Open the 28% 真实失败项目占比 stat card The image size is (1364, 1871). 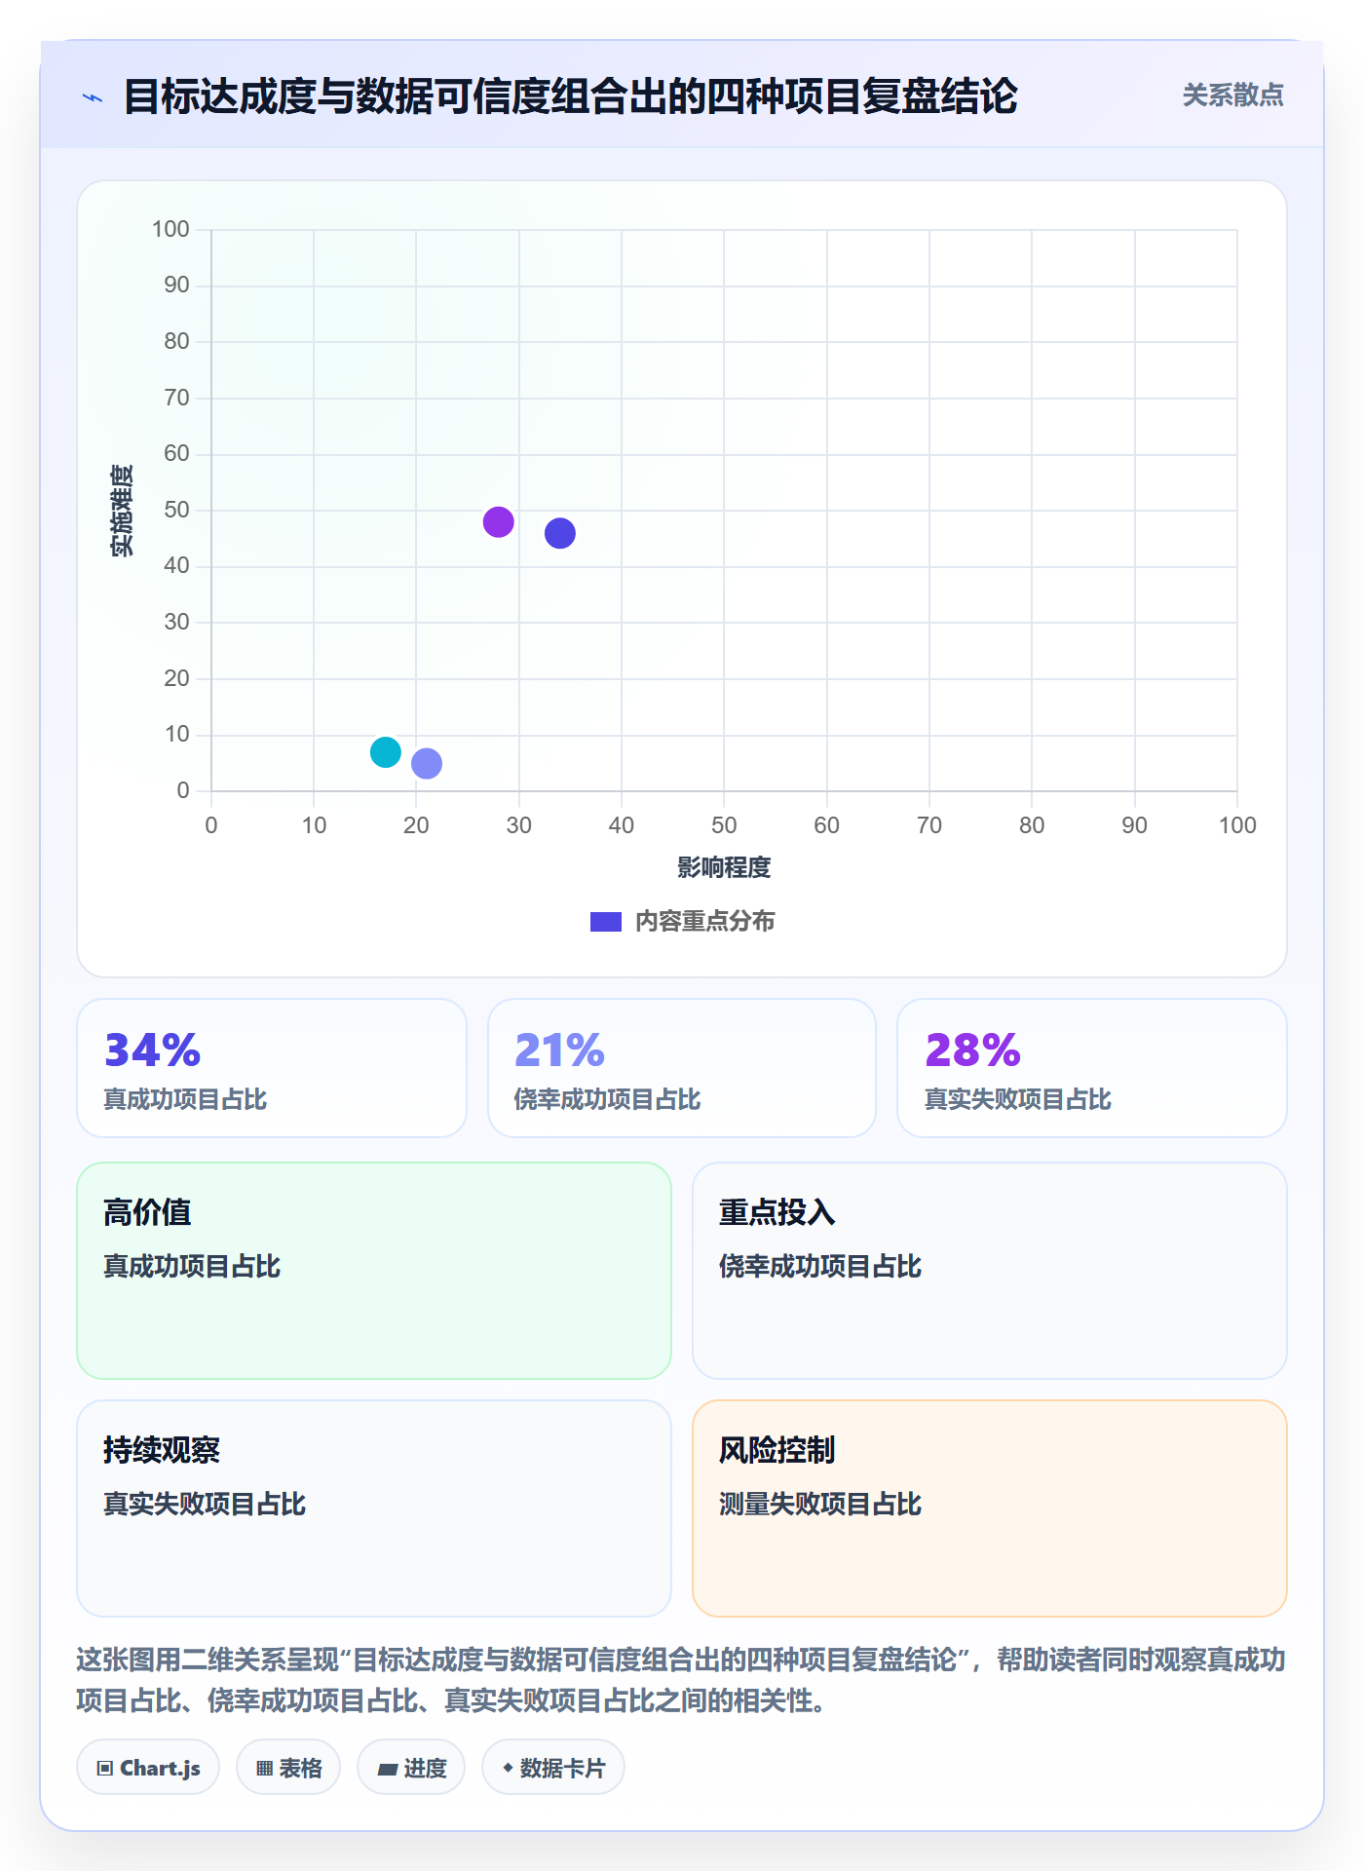[x=1092, y=1068]
